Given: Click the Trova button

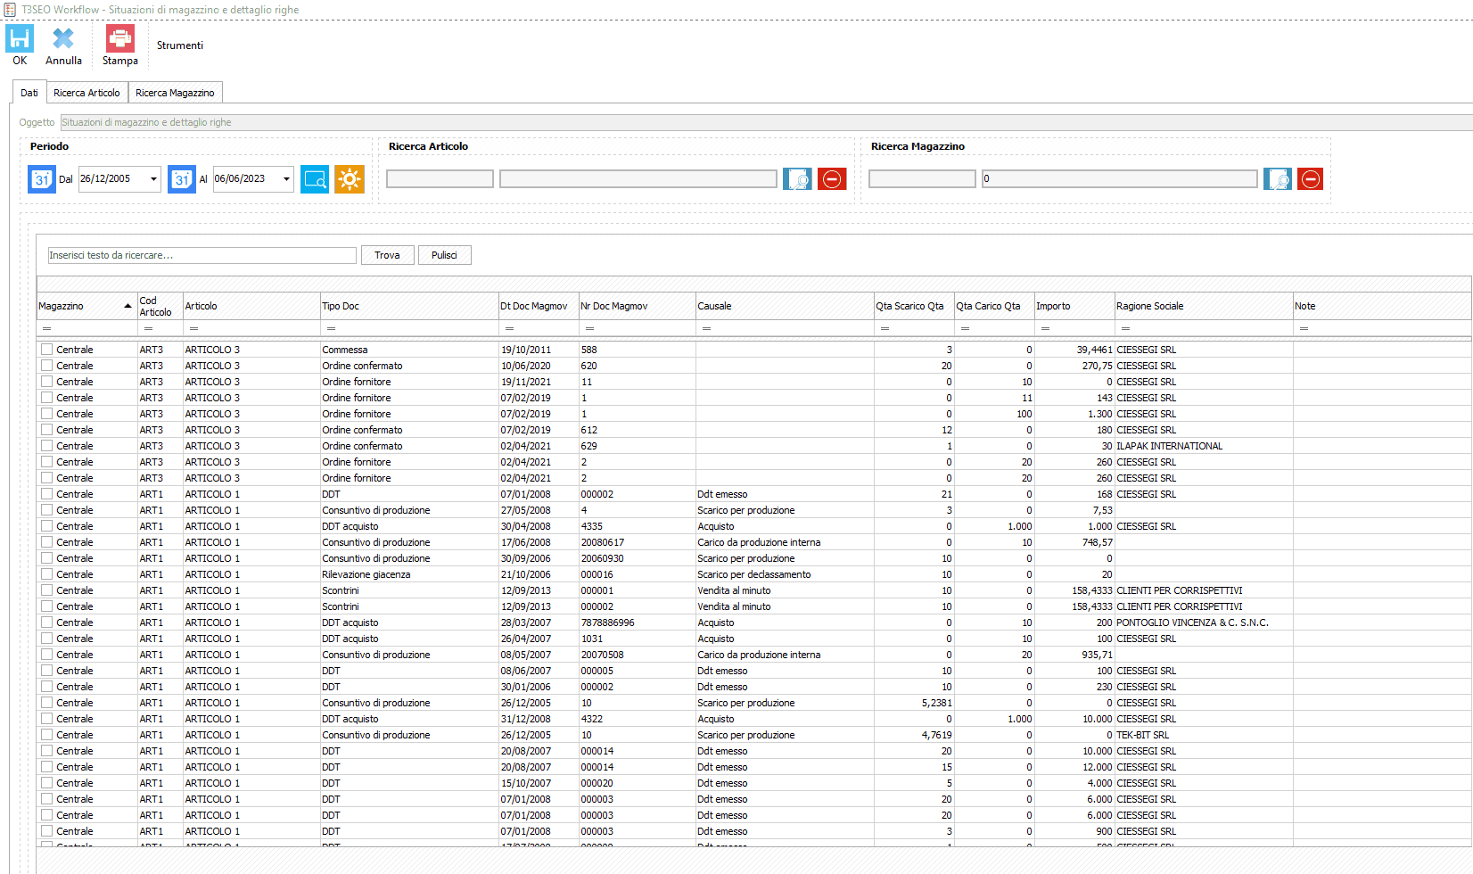Looking at the screenshot, I should [x=387, y=255].
